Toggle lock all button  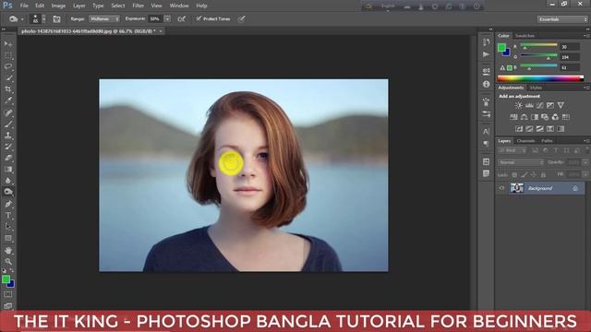tap(543, 174)
